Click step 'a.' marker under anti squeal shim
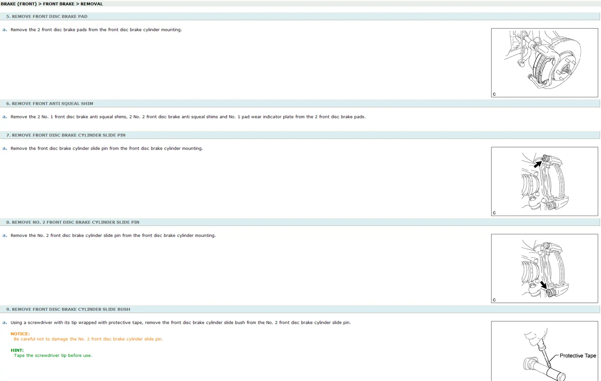 click(x=4, y=117)
